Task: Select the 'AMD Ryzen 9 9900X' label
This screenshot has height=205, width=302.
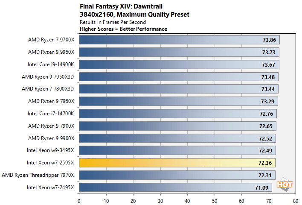Action: [51, 138]
